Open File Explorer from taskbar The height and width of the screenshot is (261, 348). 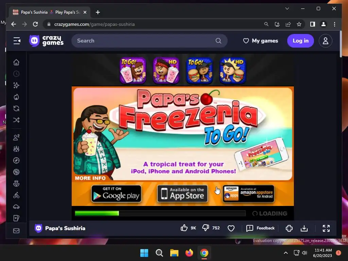(174, 253)
